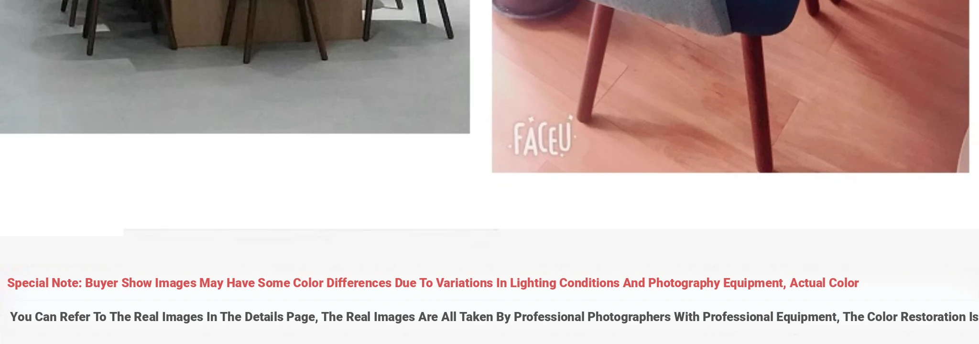
Task: Click the light gray banner above the note
Action: coord(489,248)
